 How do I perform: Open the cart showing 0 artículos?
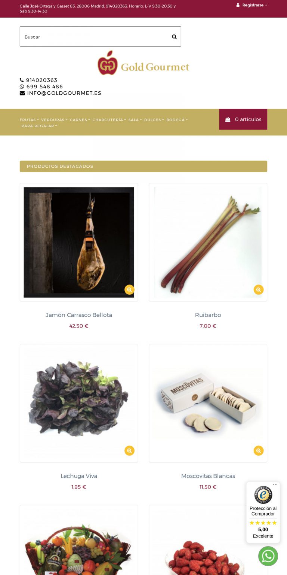[x=243, y=119]
